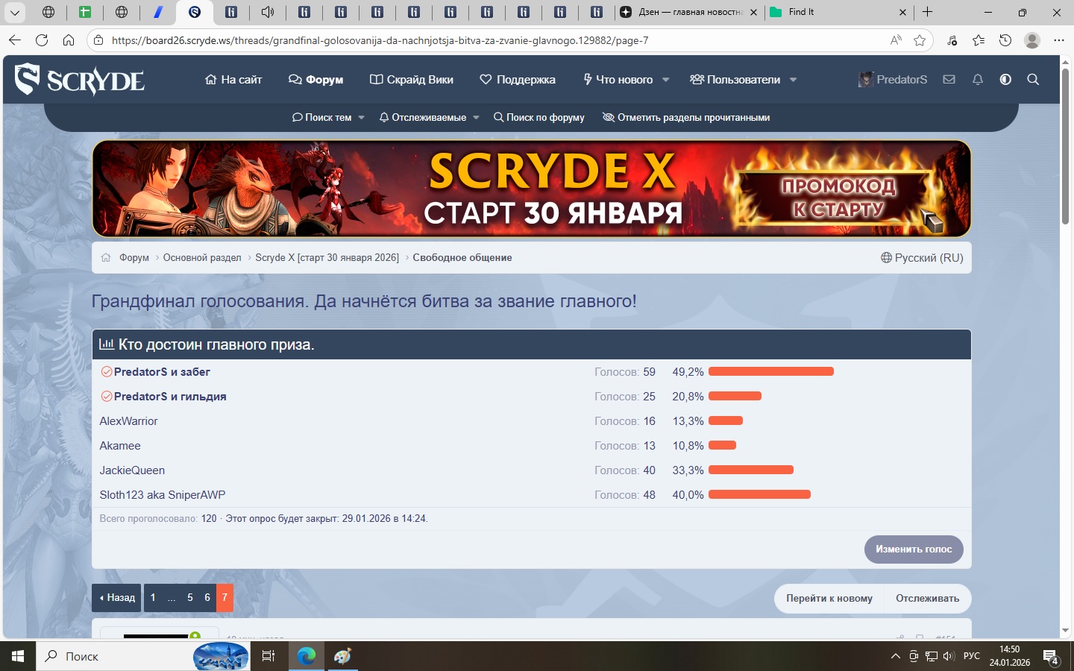Toggle the dark/light style icon
1074x671 pixels.
(1005, 79)
